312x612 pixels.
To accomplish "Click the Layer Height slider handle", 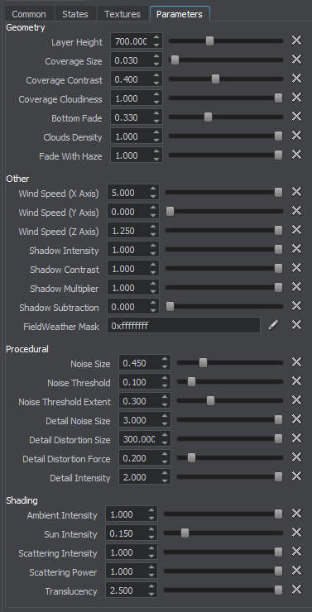I will [209, 41].
